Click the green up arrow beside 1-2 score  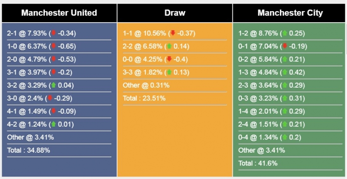[x=284, y=33]
